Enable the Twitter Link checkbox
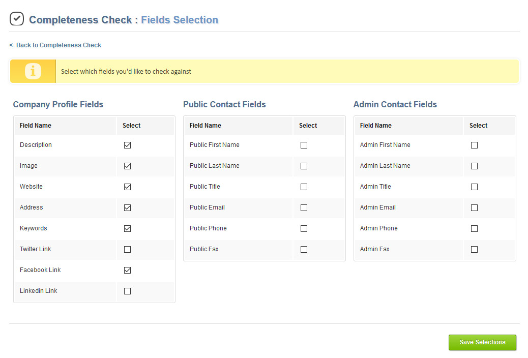The width and height of the screenshot is (528, 358). [127, 249]
